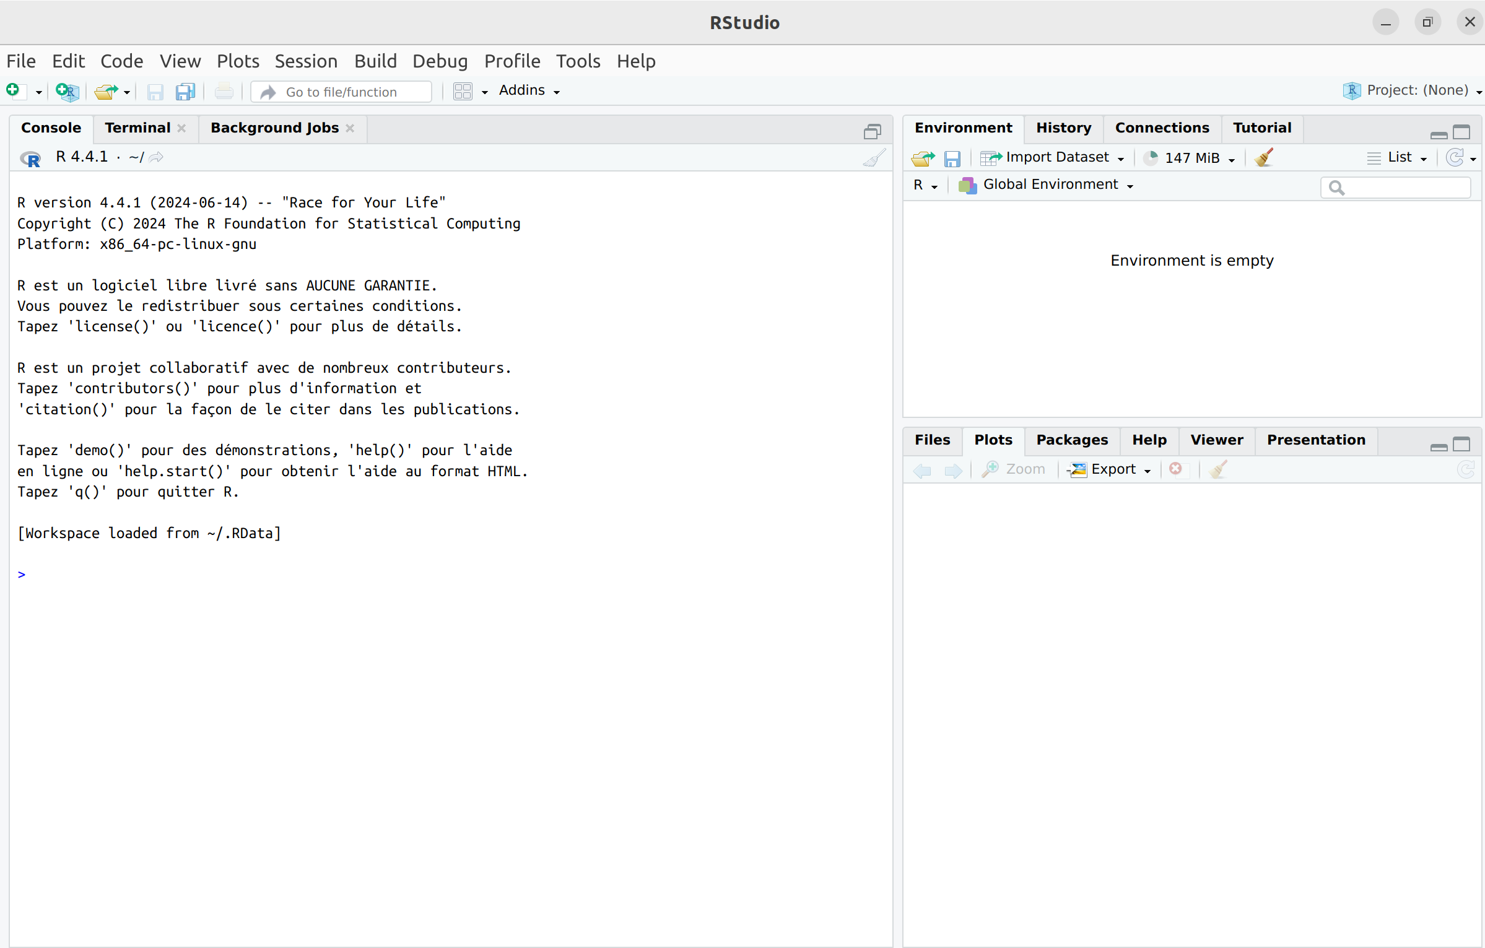1485x948 pixels.
Task: Open the Global Environment dropdown
Action: 1046,185
